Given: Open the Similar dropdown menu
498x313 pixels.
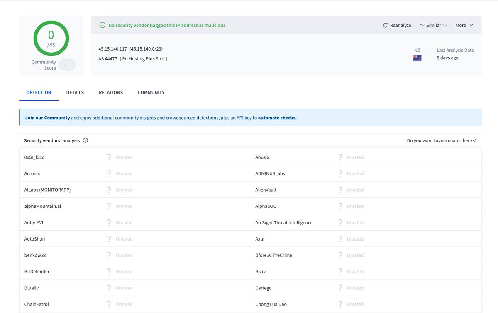Looking at the screenshot, I should (x=433, y=25).
